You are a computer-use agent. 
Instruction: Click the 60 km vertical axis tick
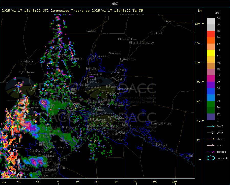(x=199, y=101)
